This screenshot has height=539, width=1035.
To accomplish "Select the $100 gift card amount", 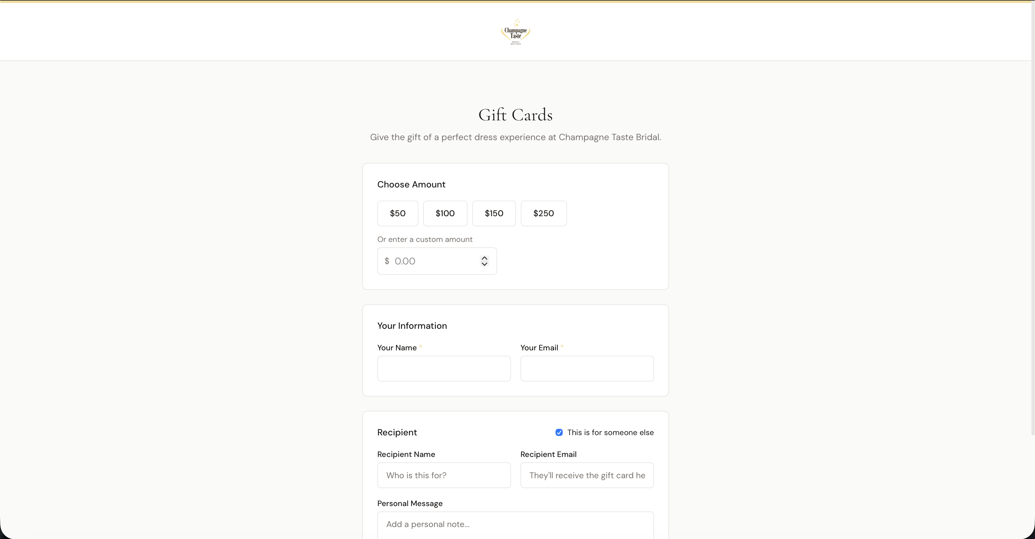I will (x=445, y=213).
